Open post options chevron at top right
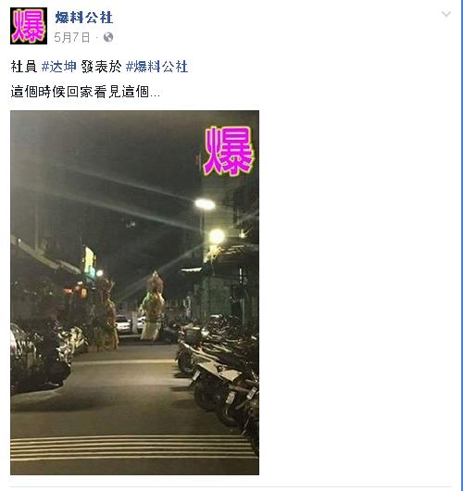463x491 pixels. coord(445,14)
